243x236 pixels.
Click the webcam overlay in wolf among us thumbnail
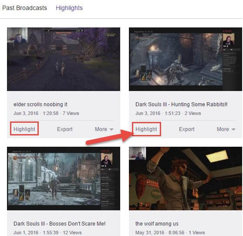point(138,154)
